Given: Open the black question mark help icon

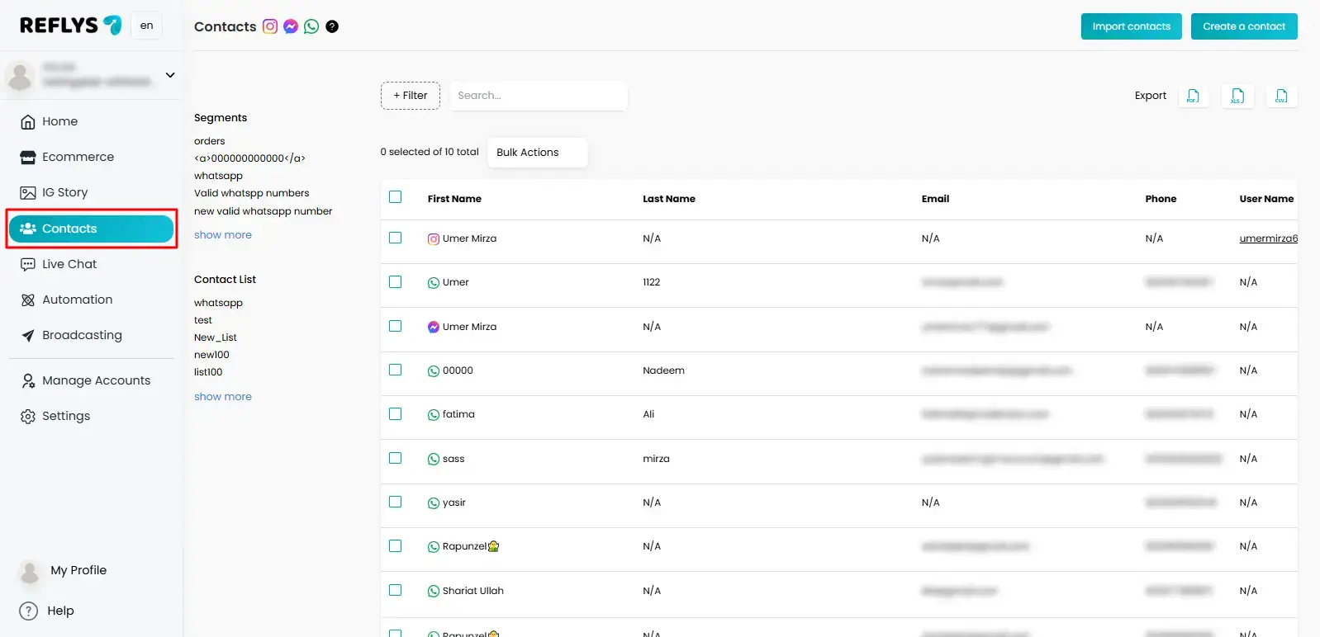Looking at the screenshot, I should pyautogui.click(x=332, y=26).
